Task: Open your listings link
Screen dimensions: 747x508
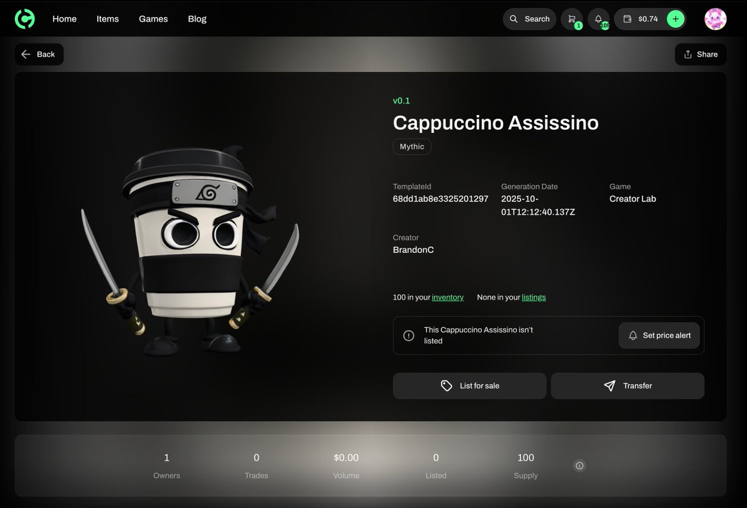Action: tap(533, 297)
